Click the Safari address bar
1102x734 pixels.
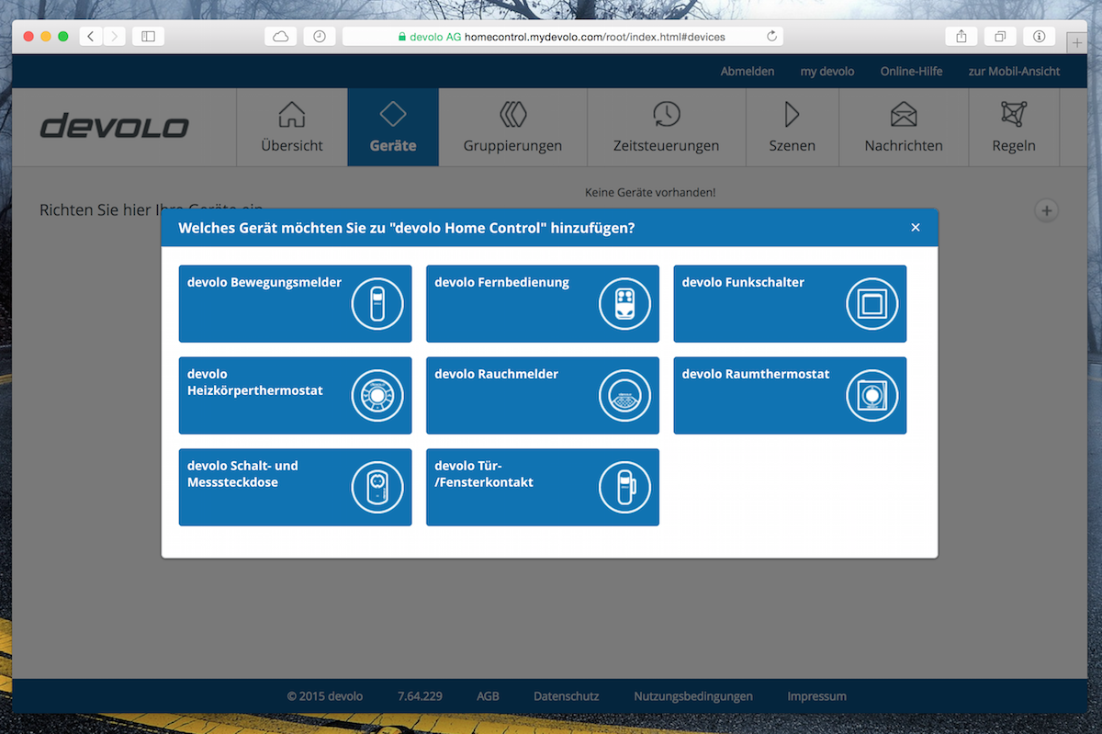point(562,36)
